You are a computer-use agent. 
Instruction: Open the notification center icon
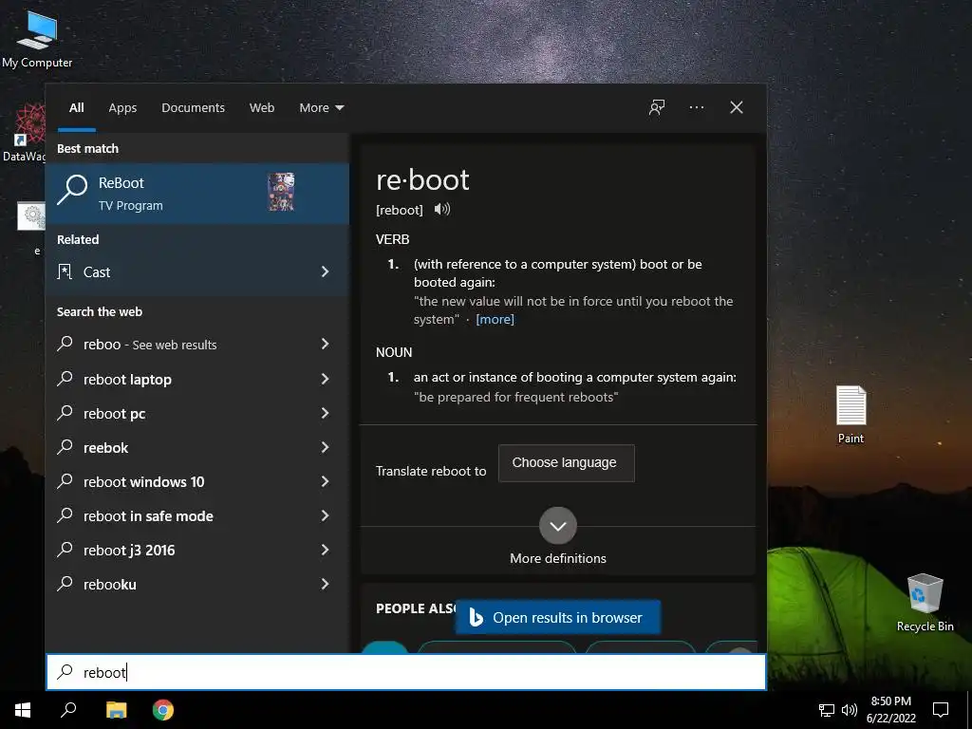pos(941,710)
